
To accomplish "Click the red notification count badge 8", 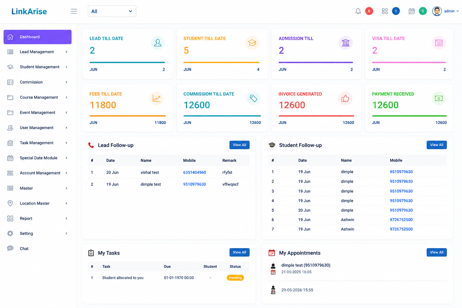I will pos(369,11).
